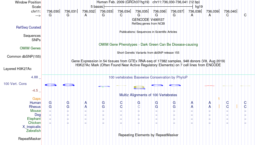Click the yellow PhyloP logo letter under 736,035
The height and width of the screenshot is (145, 255).
(139, 88)
